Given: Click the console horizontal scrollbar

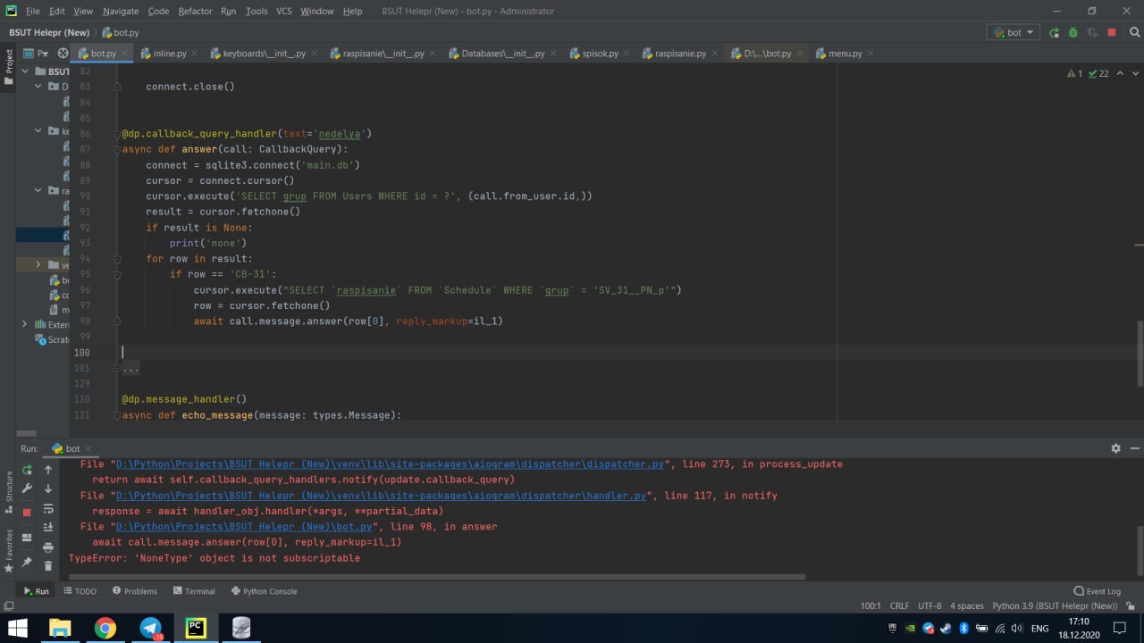Looking at the screenshot, I should click(438, 577).
